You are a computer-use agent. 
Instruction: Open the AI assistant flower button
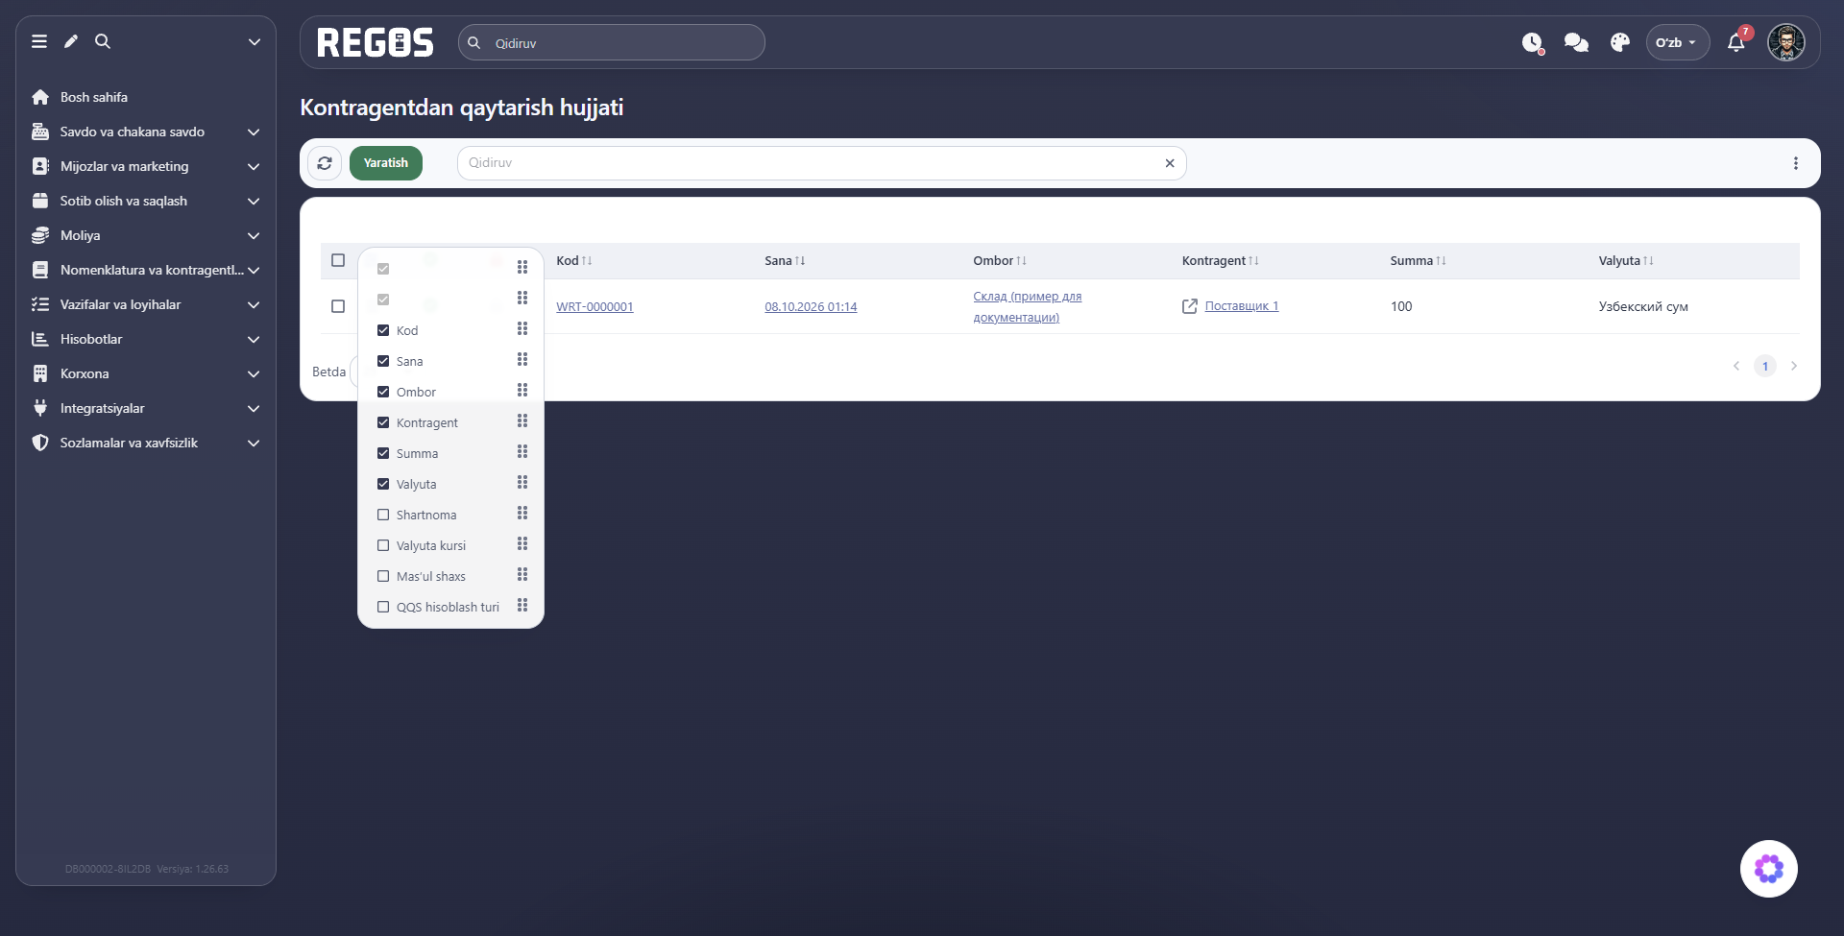coord(1769,869)
